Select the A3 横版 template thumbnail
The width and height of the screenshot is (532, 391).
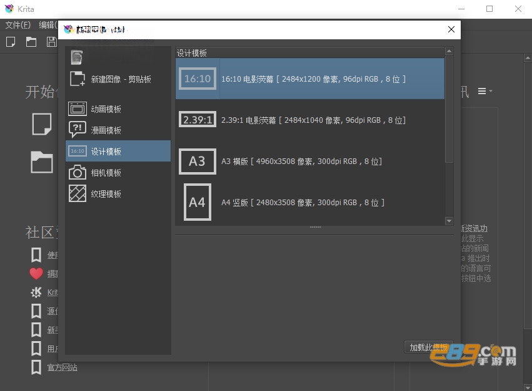198,161
